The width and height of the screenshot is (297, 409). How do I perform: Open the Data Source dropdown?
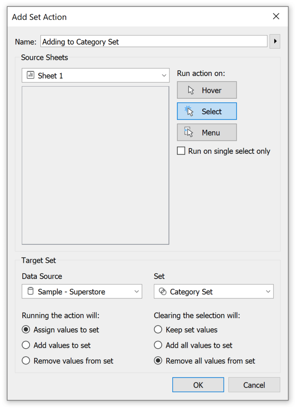(136, 292)
